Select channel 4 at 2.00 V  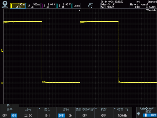[x=63, y=5]
